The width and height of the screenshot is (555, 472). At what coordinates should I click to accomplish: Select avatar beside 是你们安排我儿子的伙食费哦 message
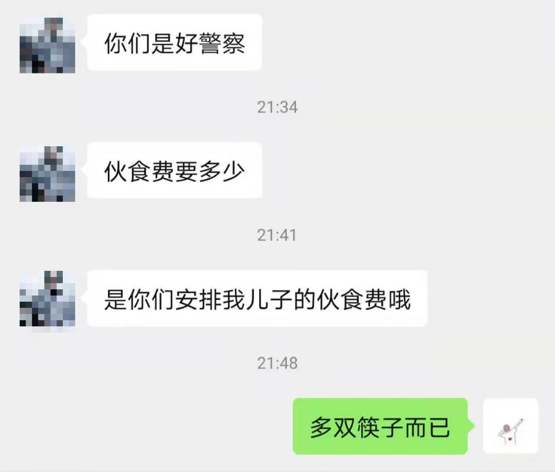pos(47,299)
